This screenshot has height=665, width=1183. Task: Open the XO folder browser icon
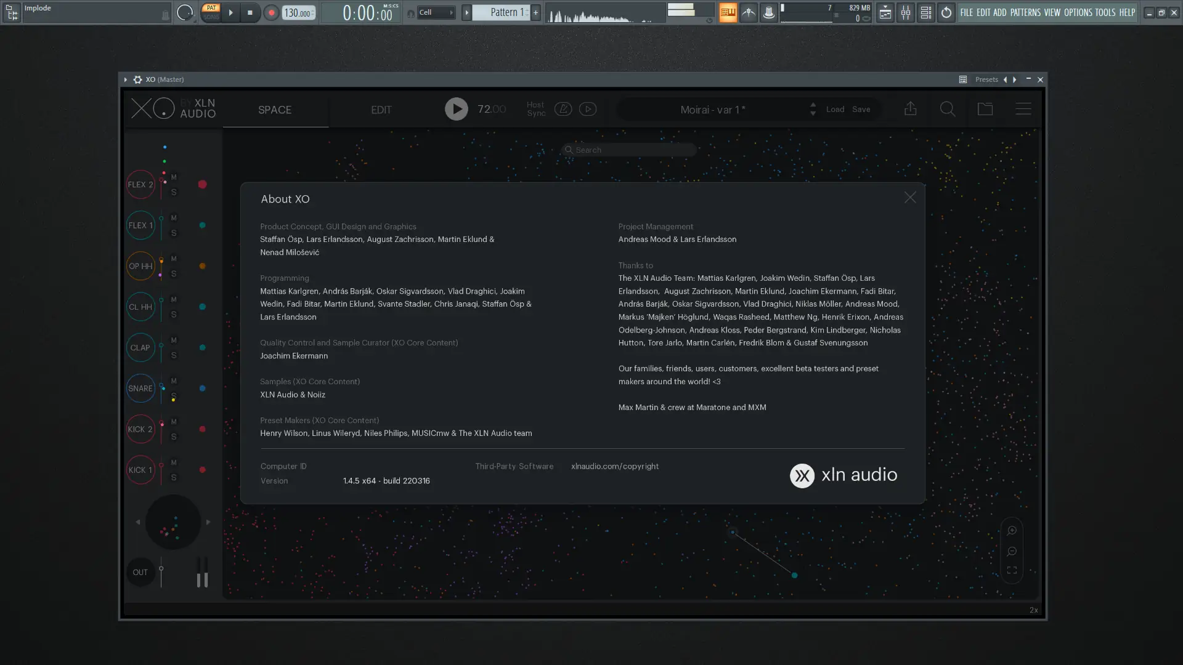(x=985, y=109)
